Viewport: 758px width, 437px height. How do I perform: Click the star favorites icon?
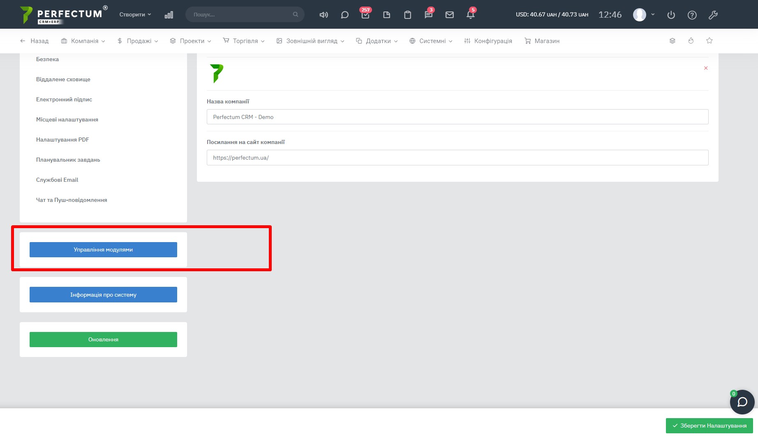(709, 41)
